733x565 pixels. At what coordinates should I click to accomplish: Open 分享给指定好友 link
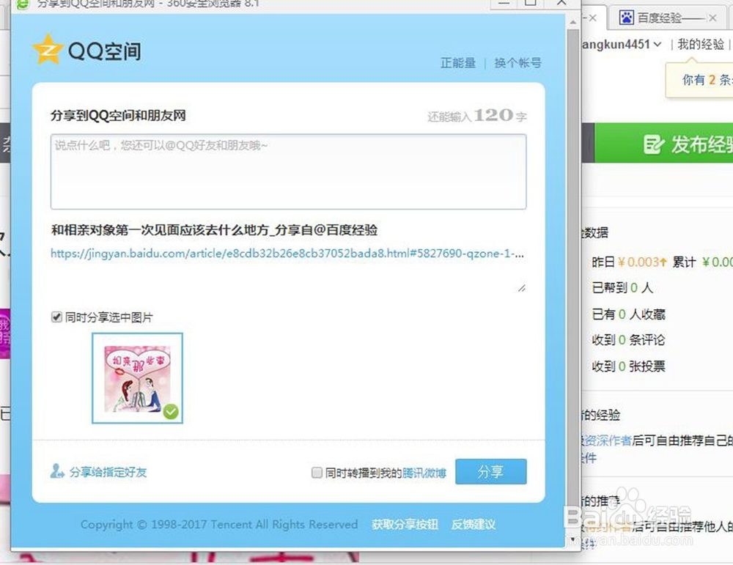108,472
